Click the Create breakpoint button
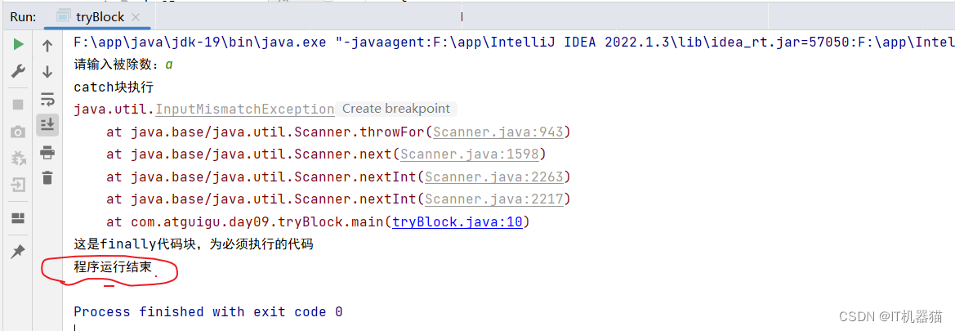Viewport: 955px width, 331px height. pos(396,110)
